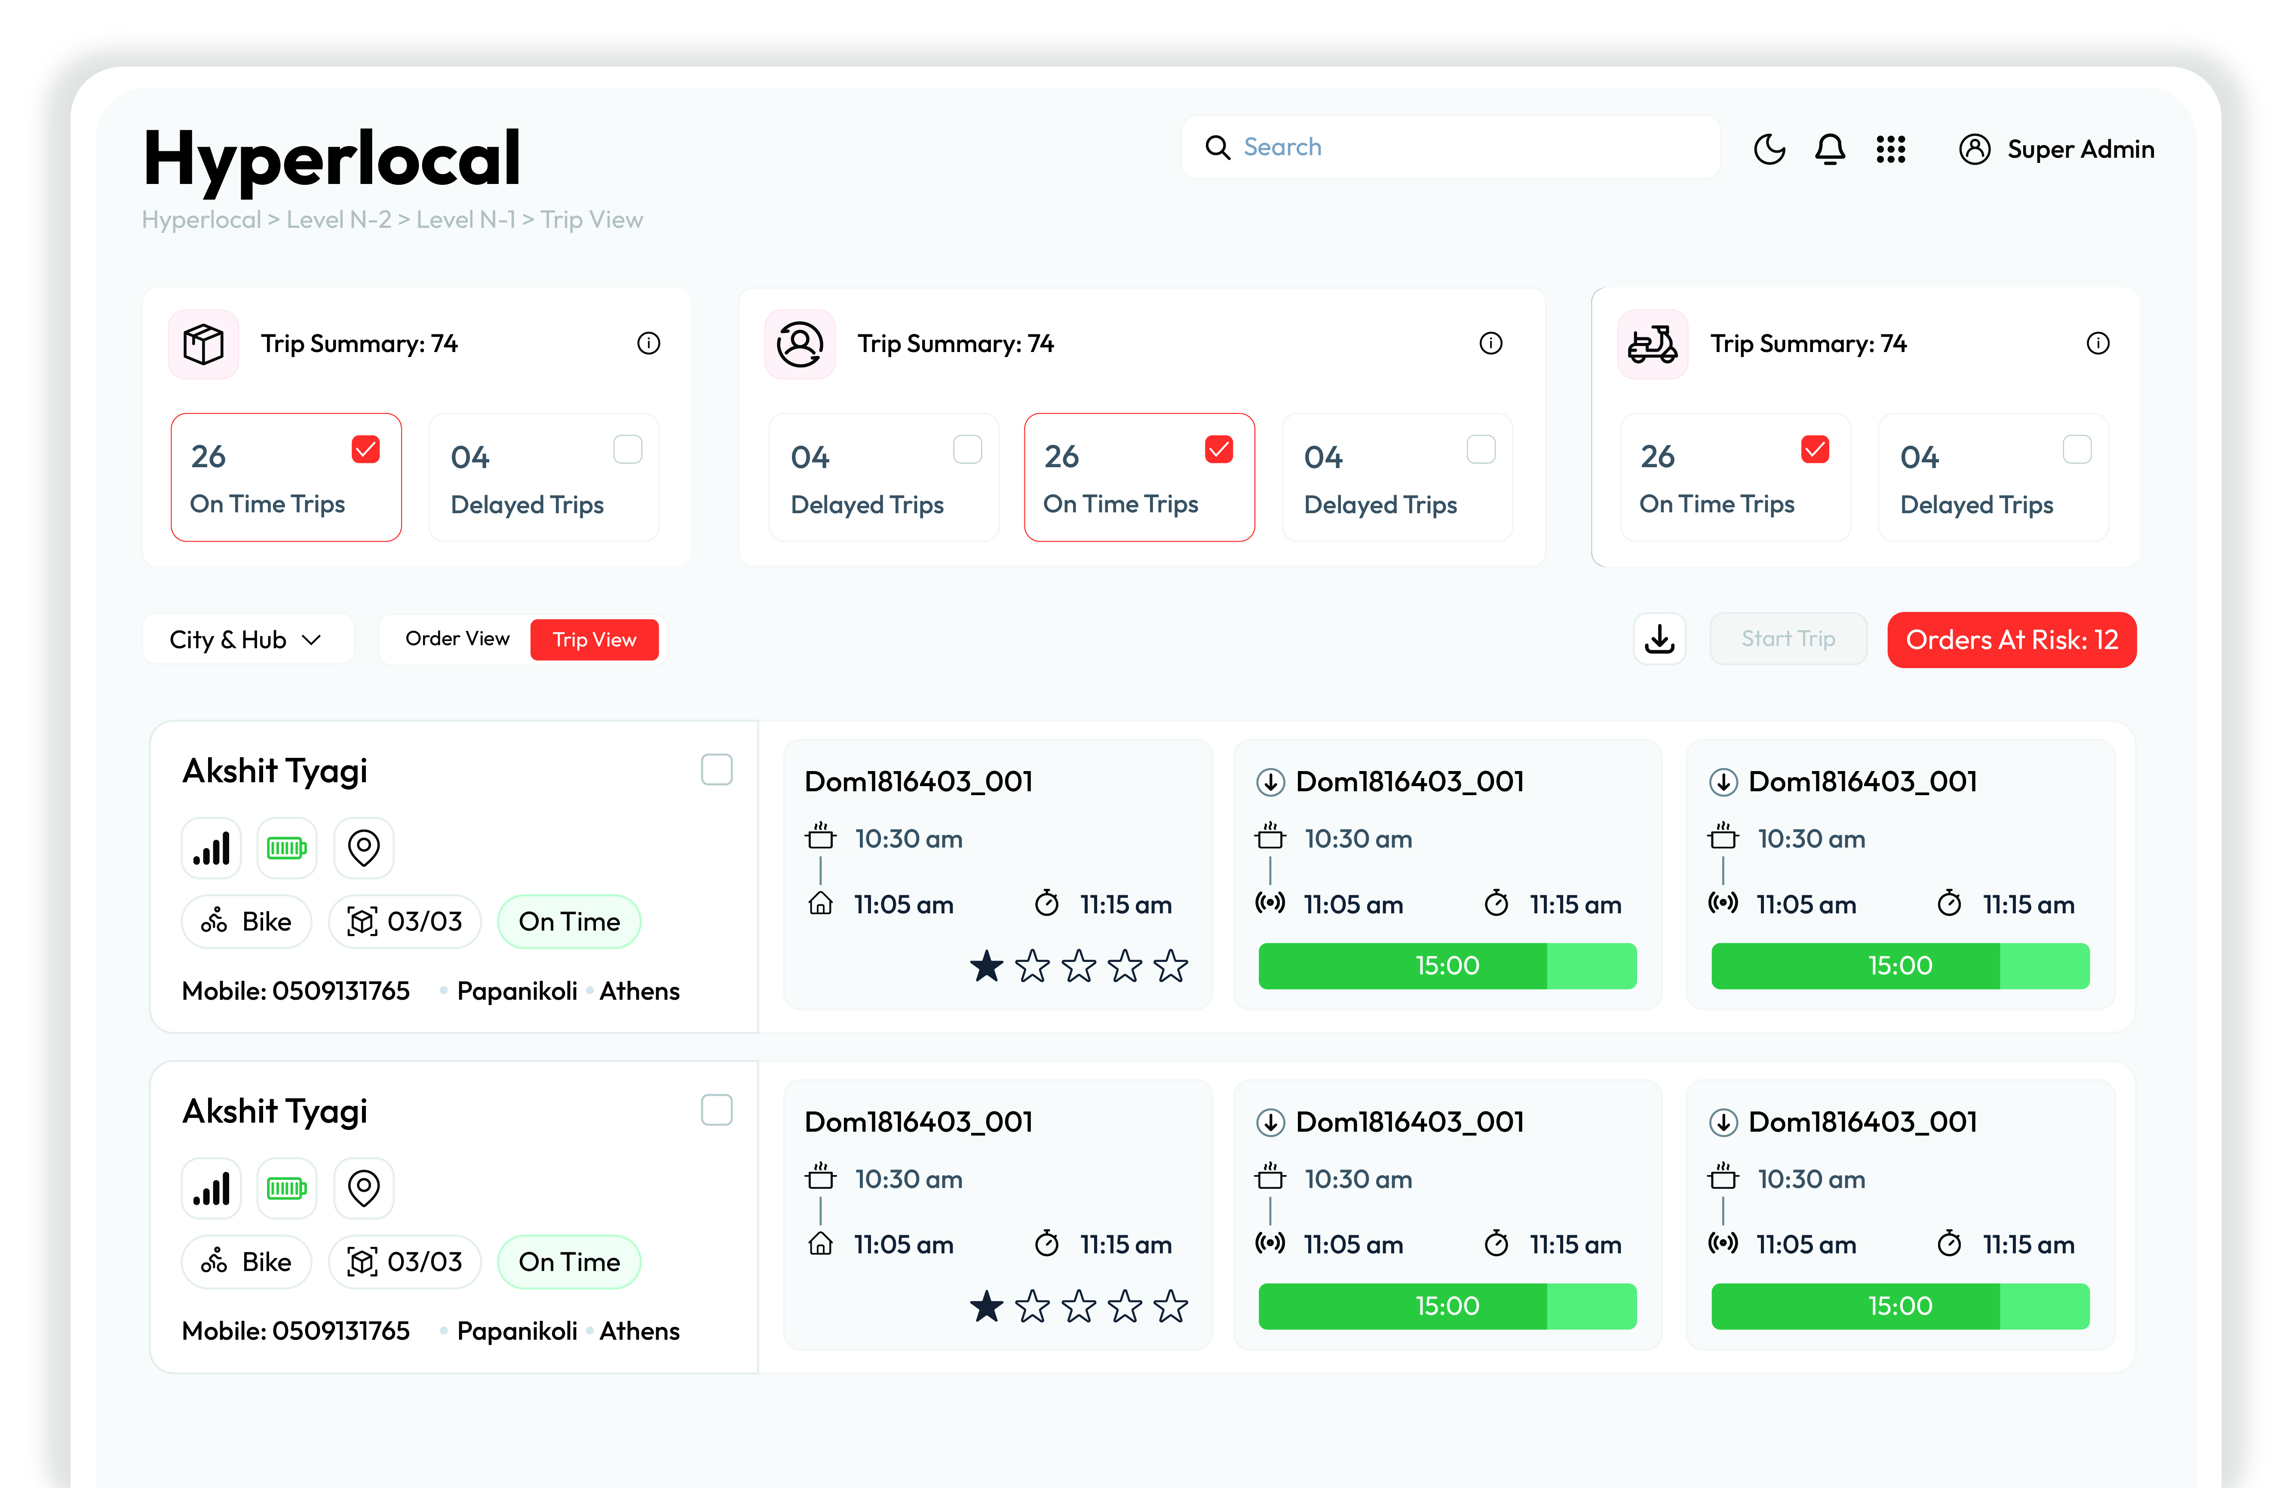Click Mobile: 0509131765 in first rider card
The width and height of the screenshot is (2291, 1488).
(x=295, y=992)
